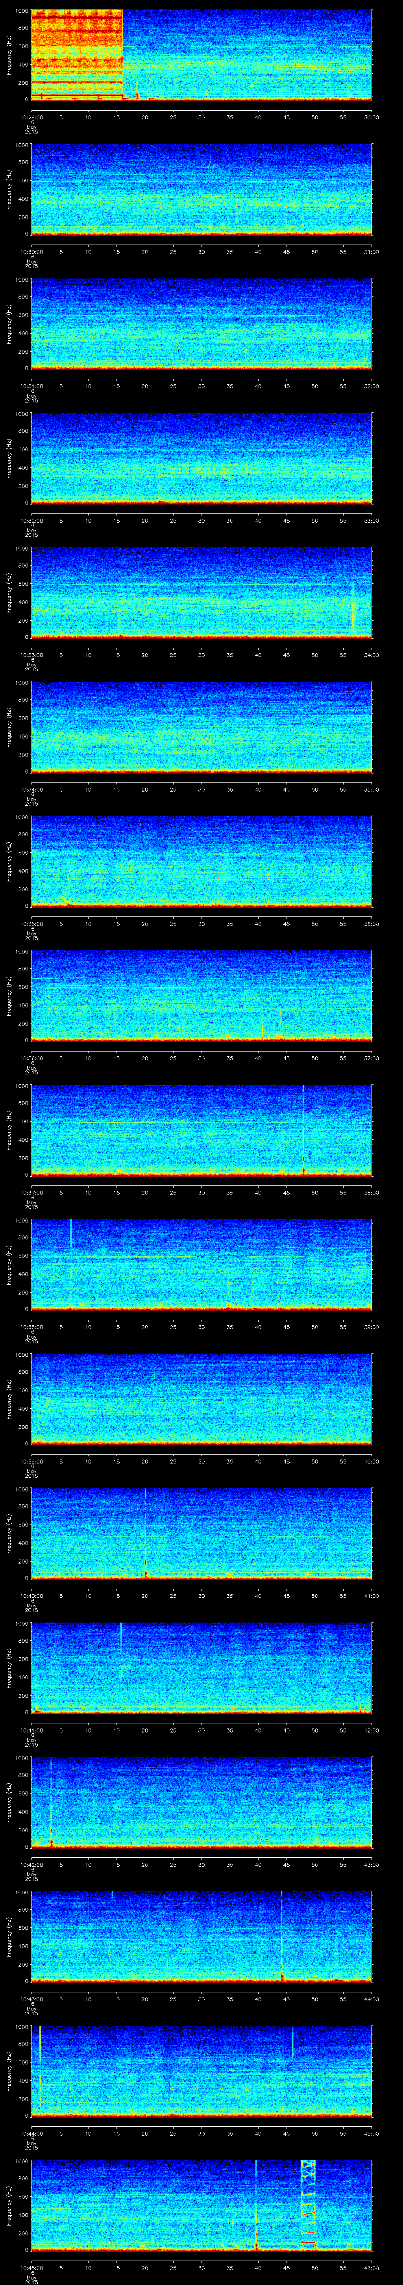
Task: Select the transient at 20 seconds in 10:40 panel
Action: [145, 1533]
